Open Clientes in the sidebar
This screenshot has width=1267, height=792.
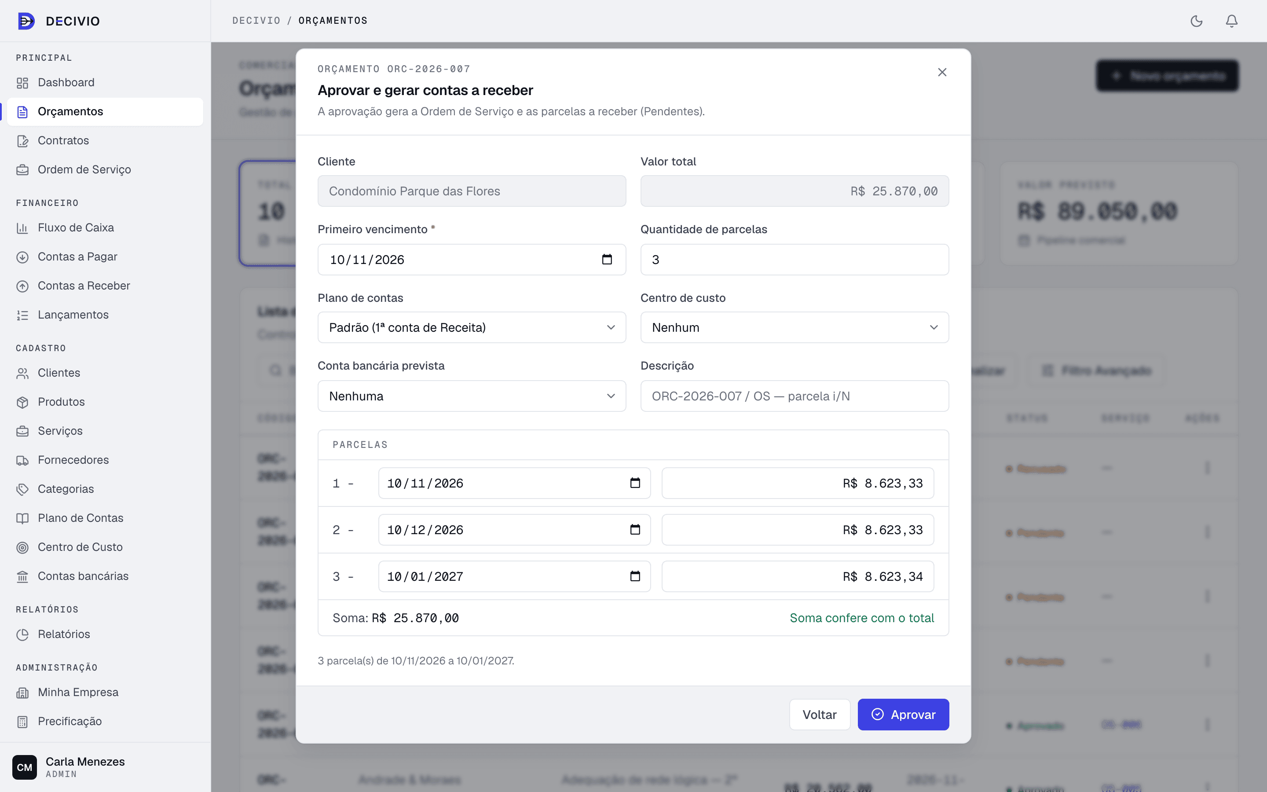pyautogui.click(x=105, y=373)
